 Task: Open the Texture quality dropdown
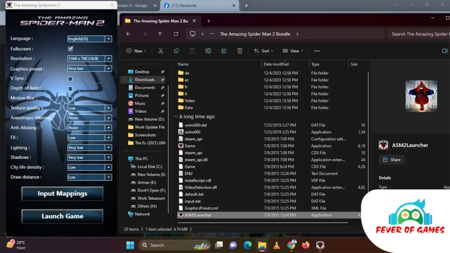point(90,108)
